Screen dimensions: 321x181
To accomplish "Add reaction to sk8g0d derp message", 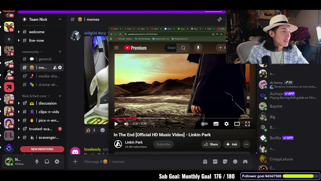I will pos(103,130).
